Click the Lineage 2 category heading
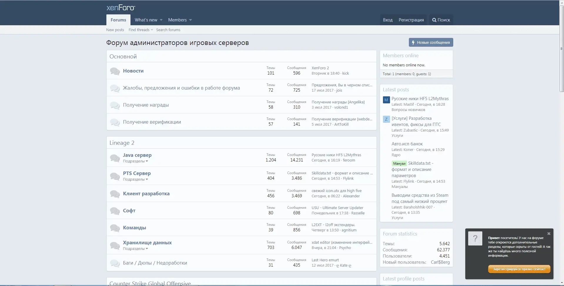Screen dimensions: 564x286 122,143
